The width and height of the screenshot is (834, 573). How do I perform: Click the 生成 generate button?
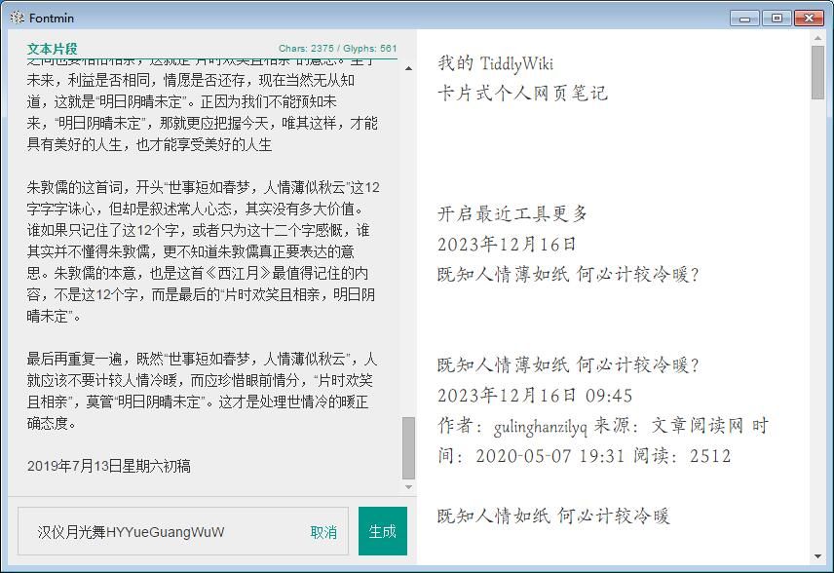[382, 531]
